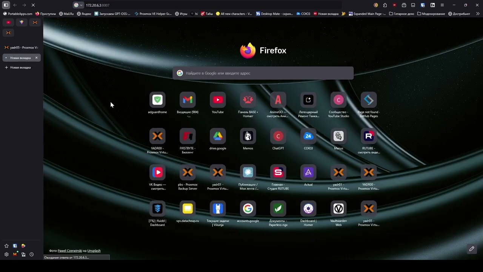Image resolution: width=483 pixels, height=272 pixels.
Task: Open the Запускаем GPT-OSS bookmark
Action: [x=112, y=14]
